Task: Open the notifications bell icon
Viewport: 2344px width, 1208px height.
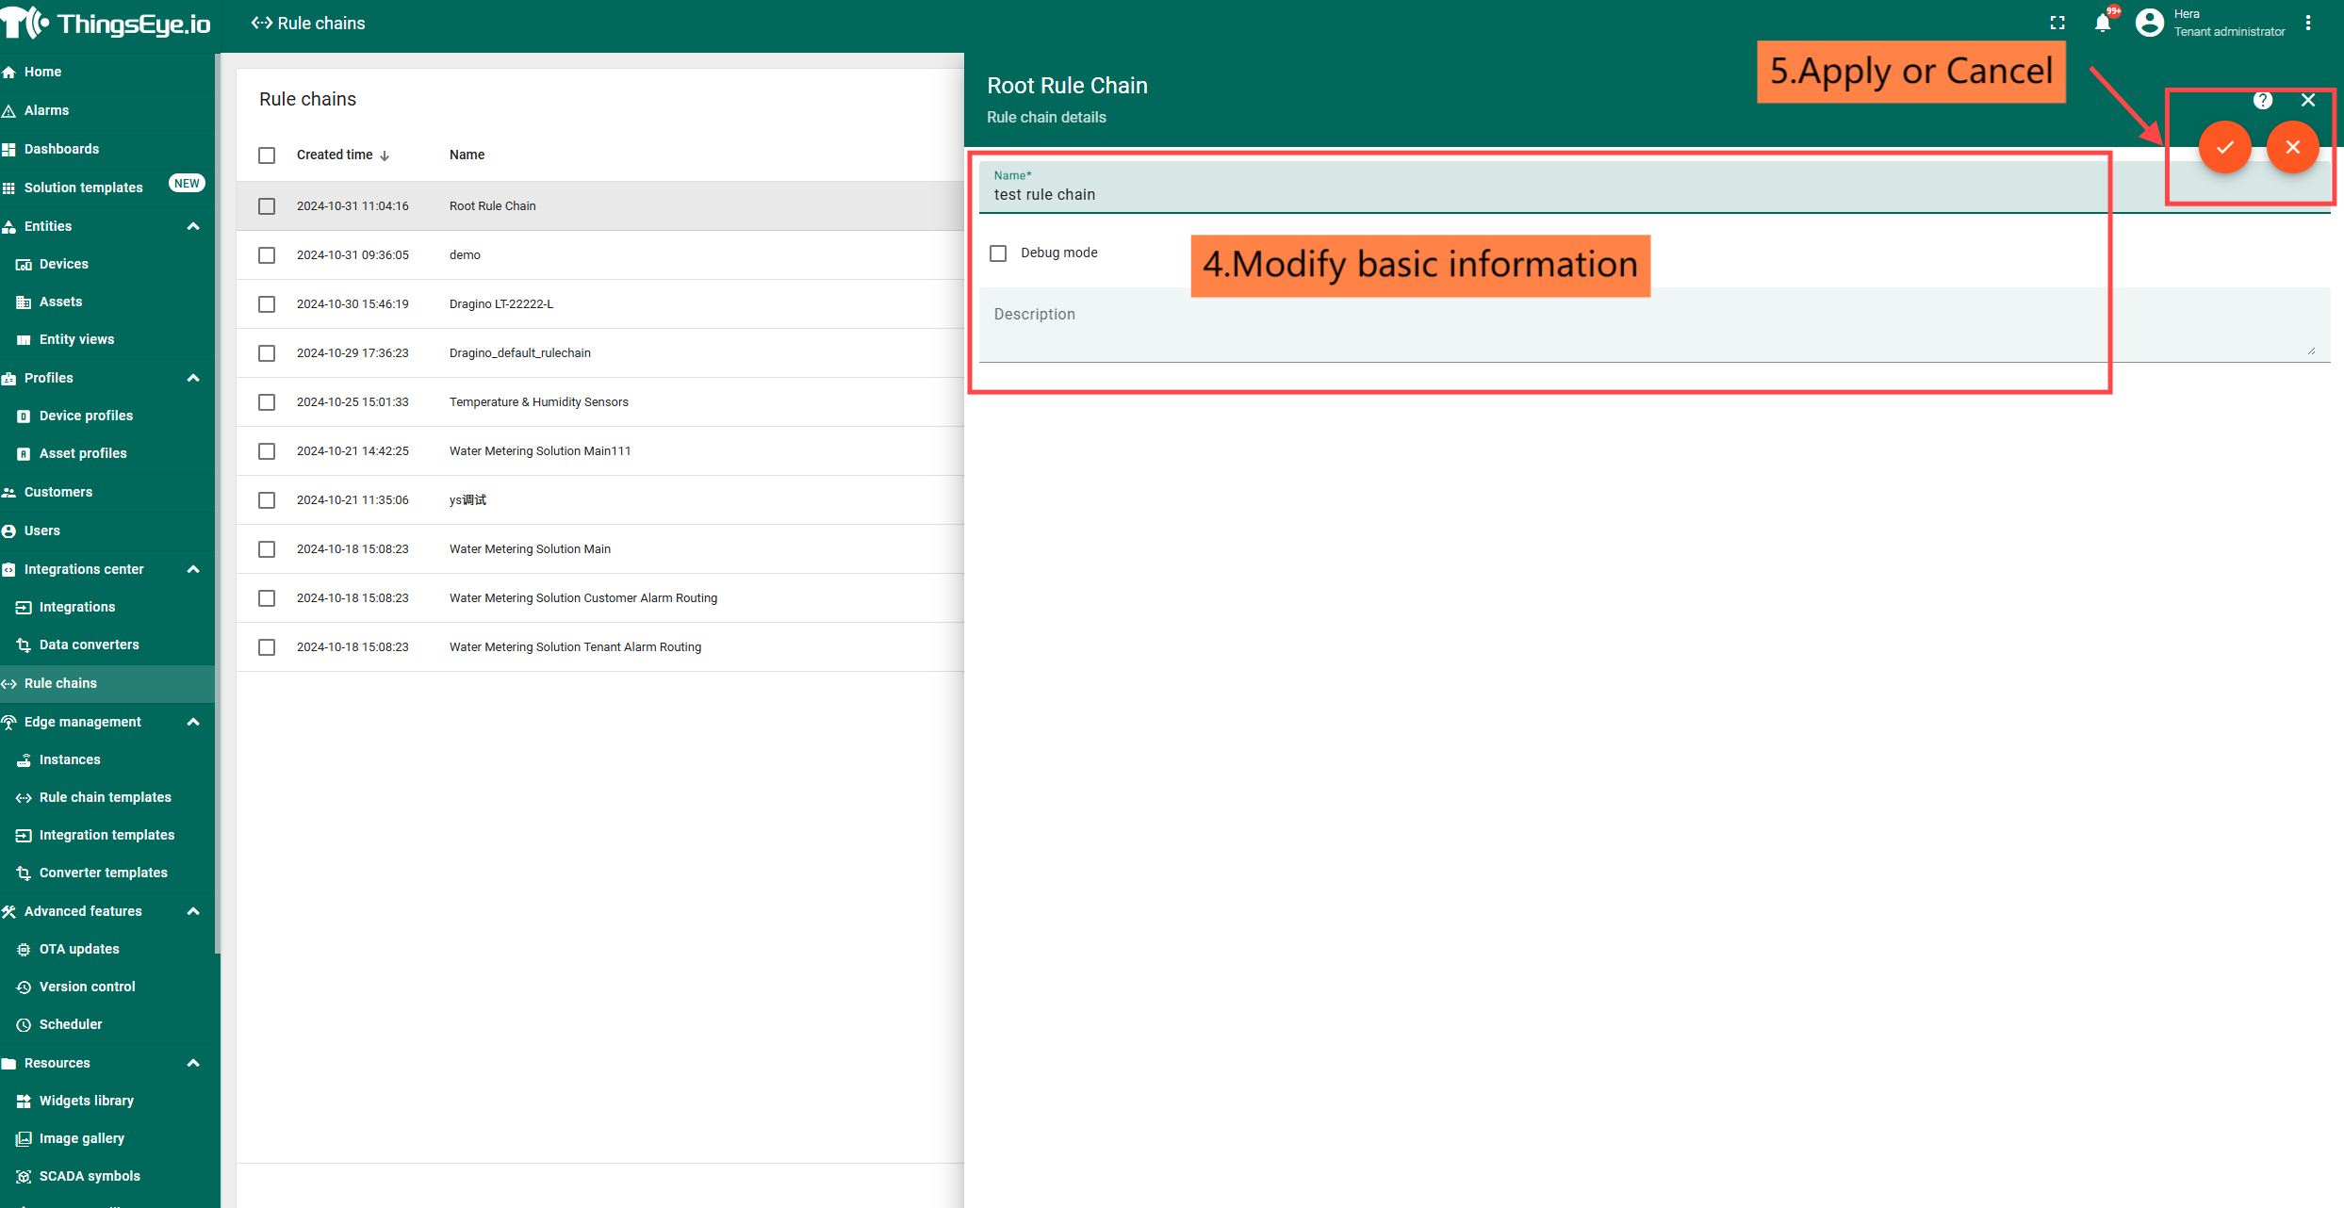Action: click(x=2102, y=23)
